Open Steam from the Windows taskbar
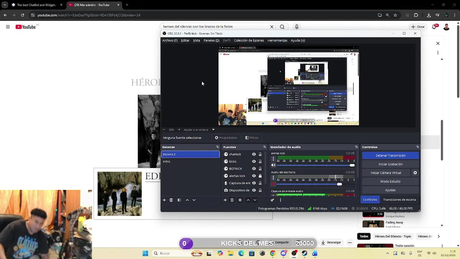The height and width of the screenshot is (259, 460). click(x=304, y=253)
